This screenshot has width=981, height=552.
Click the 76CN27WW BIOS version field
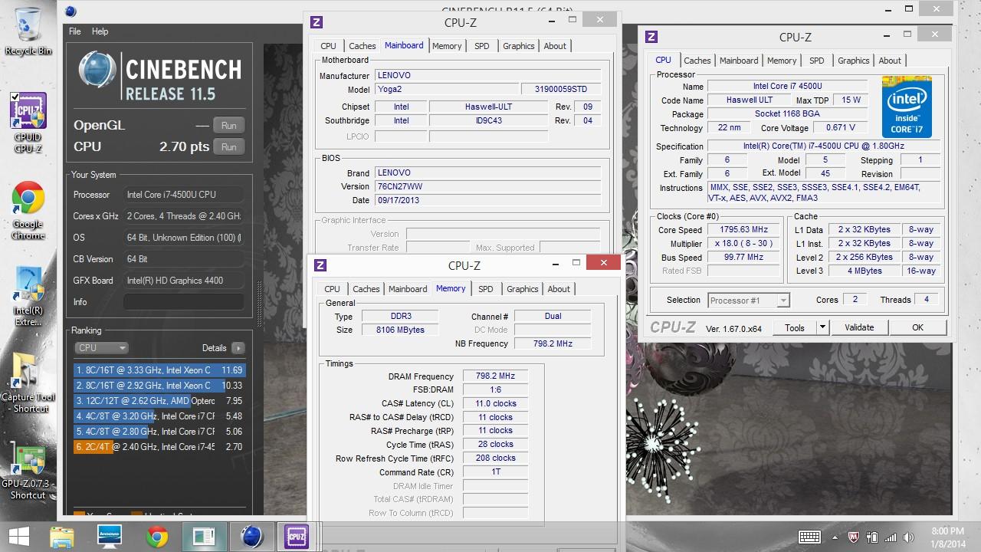point(488,186)
